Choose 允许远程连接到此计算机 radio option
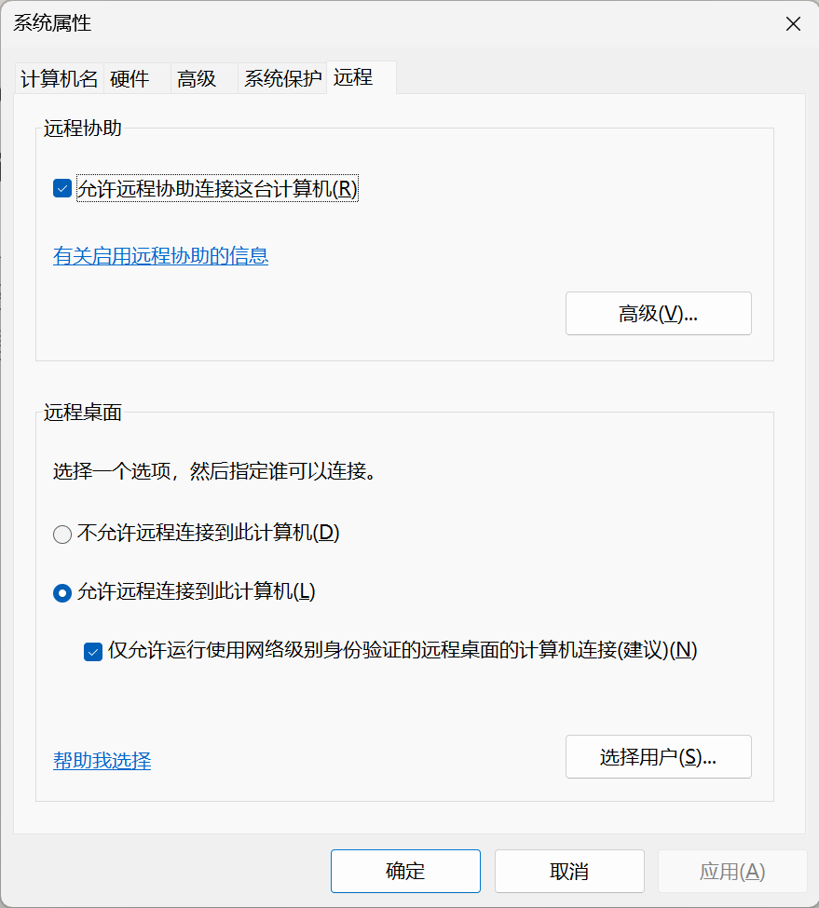Image resolution: width=819 pixels, height=908 pixels. pos(62,592)
